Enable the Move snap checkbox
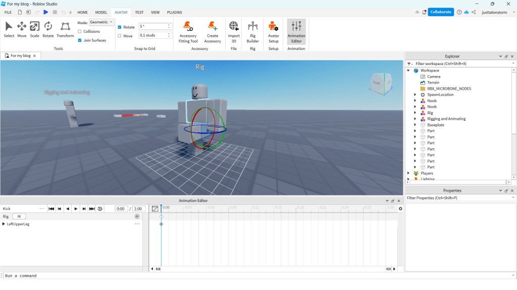 point(120,36)
